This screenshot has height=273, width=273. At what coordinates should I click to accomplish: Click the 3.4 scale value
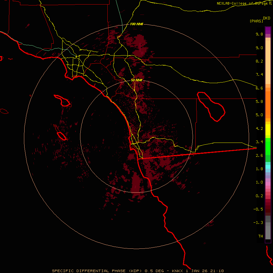pos(259,142)
